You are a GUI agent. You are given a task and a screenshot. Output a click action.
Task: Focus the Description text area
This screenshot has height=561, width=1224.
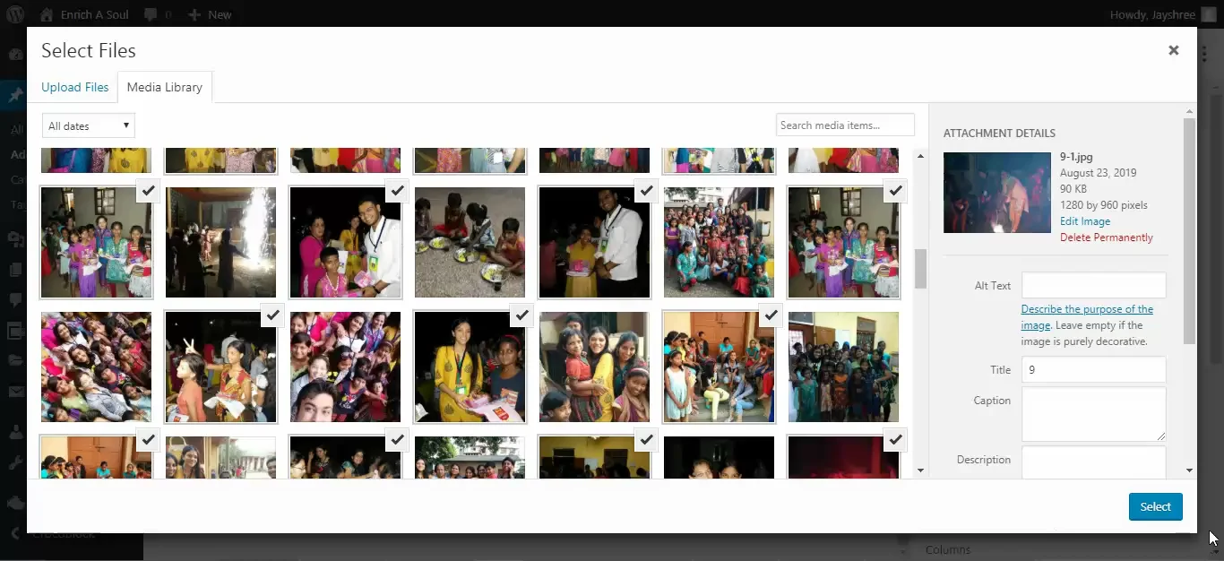click(1093, 462)
